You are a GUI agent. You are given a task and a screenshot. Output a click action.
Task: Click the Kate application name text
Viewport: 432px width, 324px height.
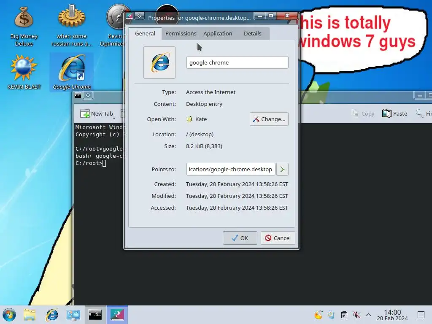[x=201, y=119]
